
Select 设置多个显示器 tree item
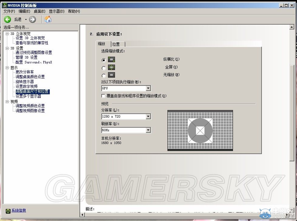click(x=28, y=96)
